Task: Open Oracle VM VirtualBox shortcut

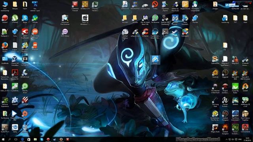Action: click(x=15, y=61)
